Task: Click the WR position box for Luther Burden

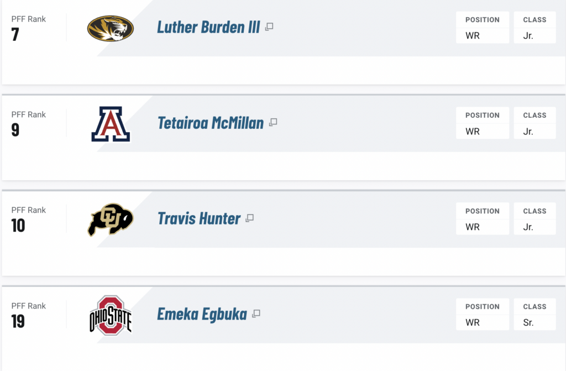Action: [482, 28]
